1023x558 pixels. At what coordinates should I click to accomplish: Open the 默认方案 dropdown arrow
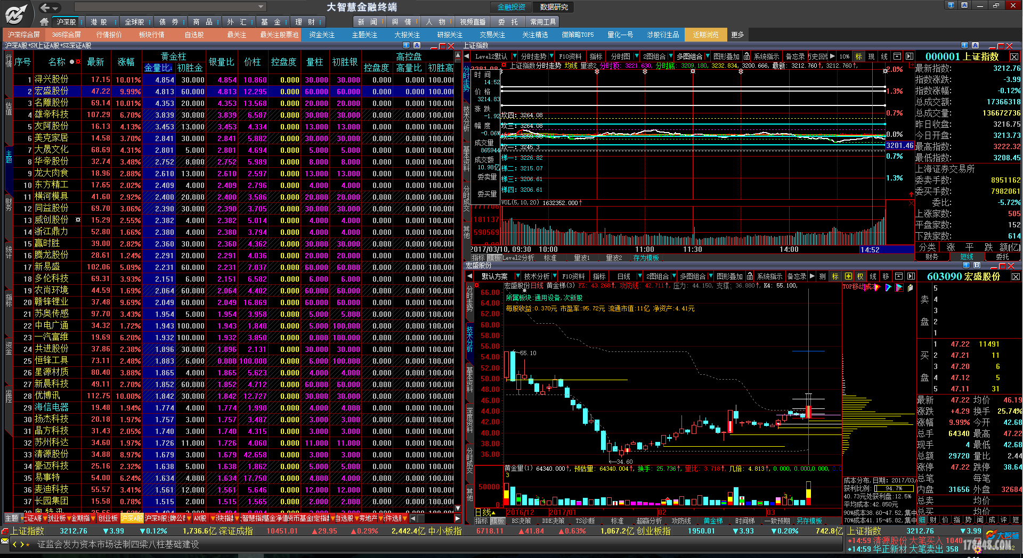(x=517, y=276)
